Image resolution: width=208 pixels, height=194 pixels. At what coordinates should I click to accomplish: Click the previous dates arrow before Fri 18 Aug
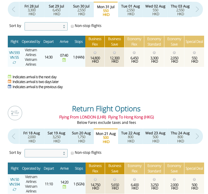(x=13, y=136)
